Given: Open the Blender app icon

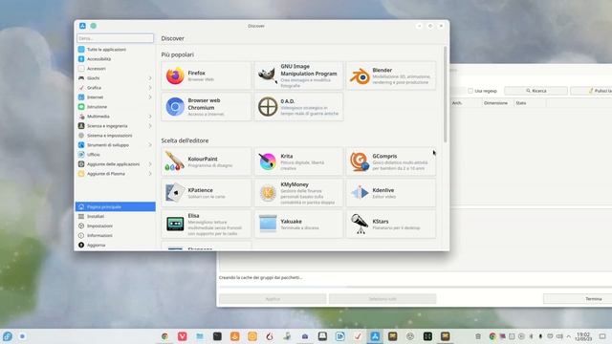Looking at the screenshot, I should 360,75.
